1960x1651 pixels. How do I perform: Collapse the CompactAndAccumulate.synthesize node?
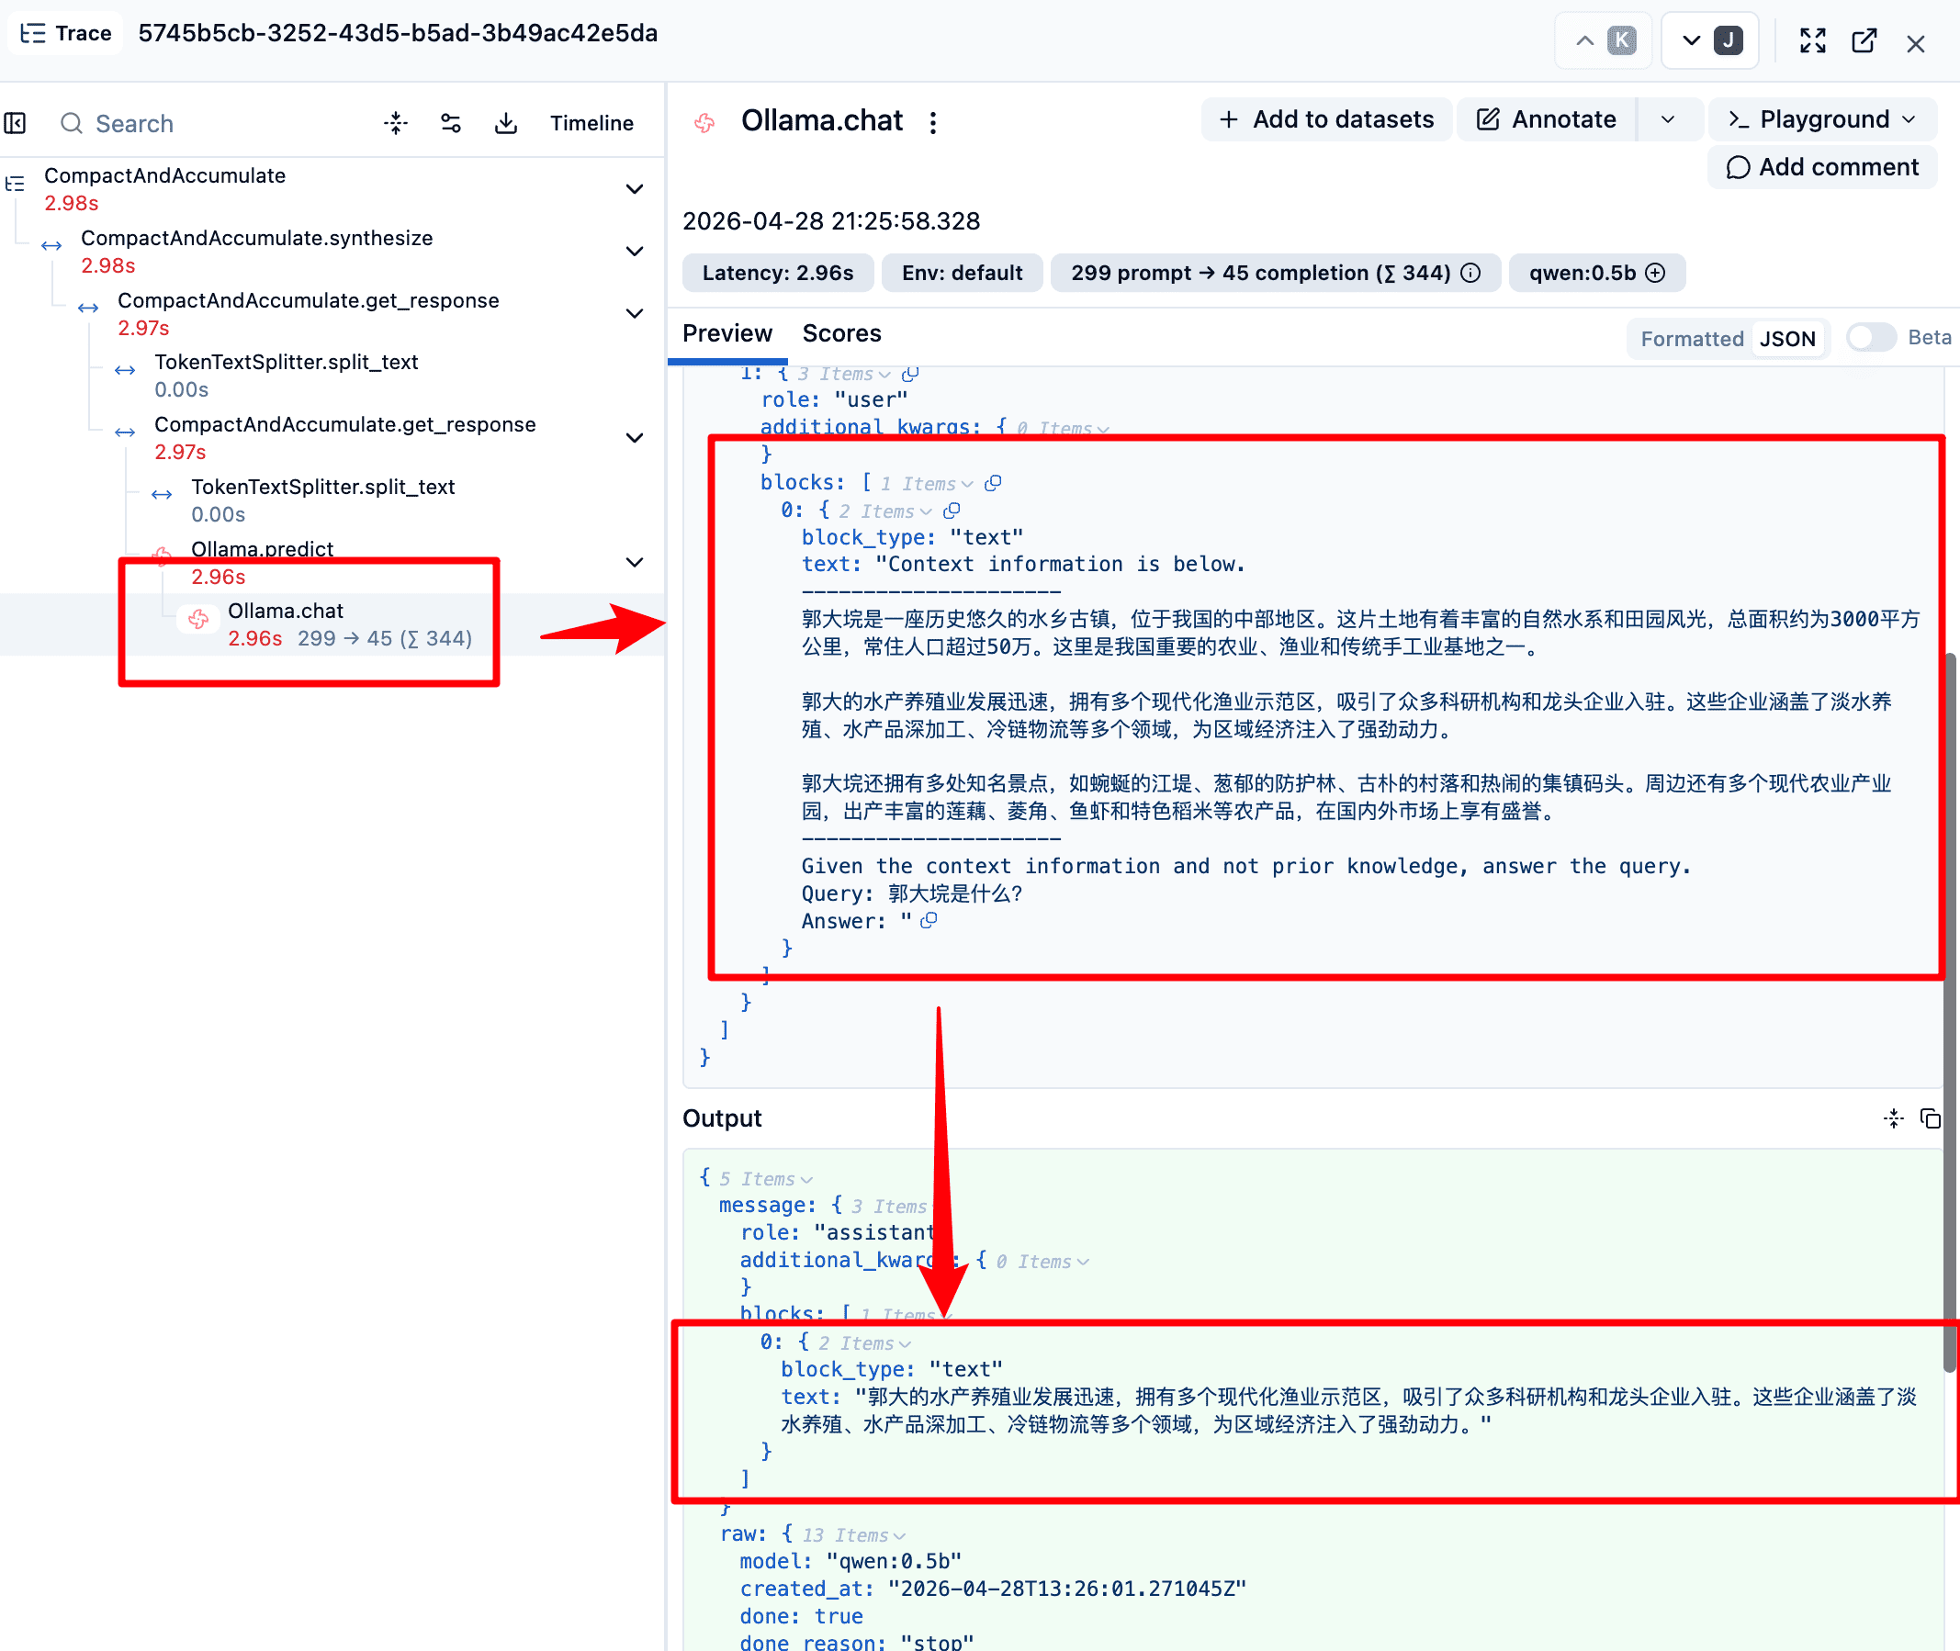coord(635,251)
